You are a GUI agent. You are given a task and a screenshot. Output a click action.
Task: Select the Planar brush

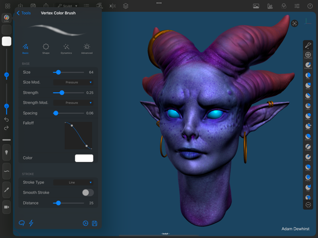[x=308, y=178]
